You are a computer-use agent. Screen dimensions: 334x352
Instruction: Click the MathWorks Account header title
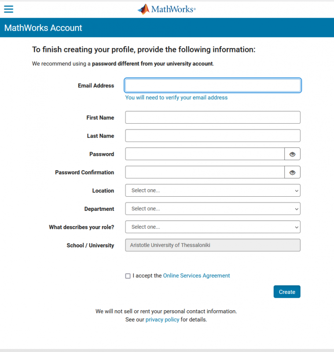[43, 28]
